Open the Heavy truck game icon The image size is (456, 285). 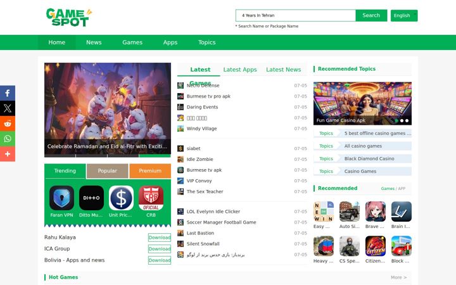click(324, 246)
